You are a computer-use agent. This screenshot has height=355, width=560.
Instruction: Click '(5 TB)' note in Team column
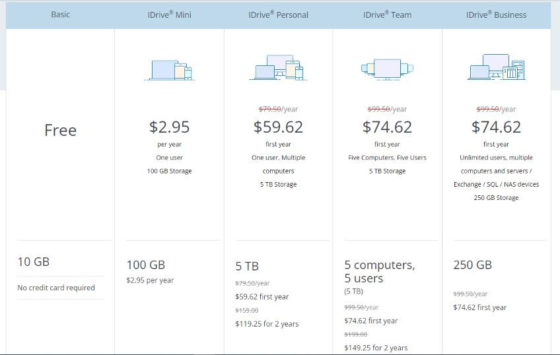(353, 292)
